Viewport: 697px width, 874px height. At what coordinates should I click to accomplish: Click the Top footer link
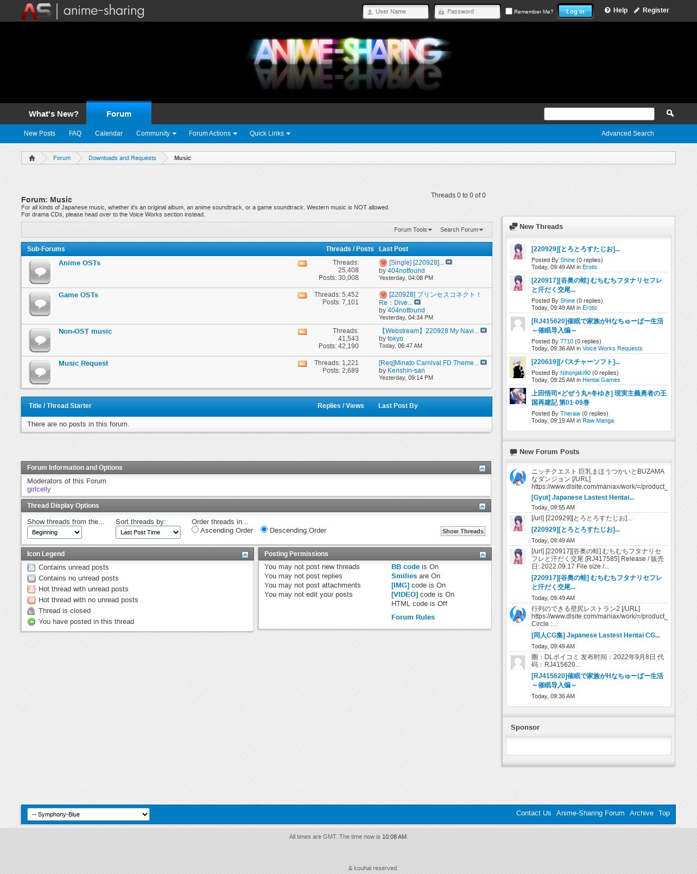point(664,813)
